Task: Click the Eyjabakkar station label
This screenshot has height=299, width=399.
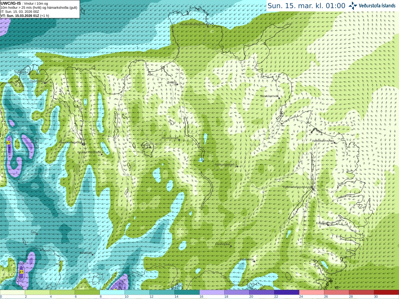Action: [x=247, y=259]
